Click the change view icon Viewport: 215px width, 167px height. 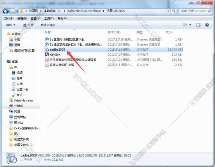185,25
